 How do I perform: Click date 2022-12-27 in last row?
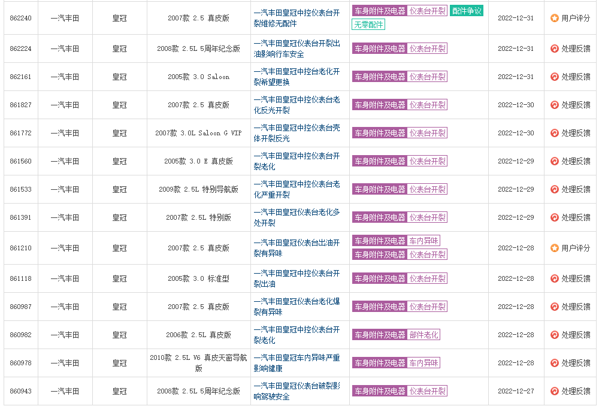[516, 391]
